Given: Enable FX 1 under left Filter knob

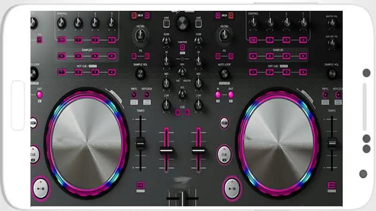Looking at the screenshot, I should click(x=134, y=56).
